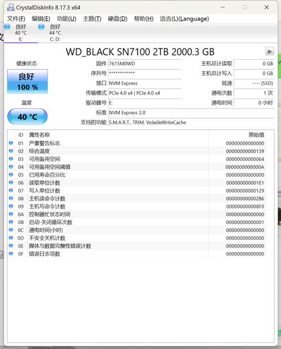Click the firmware field 7615M0WD
The width and height of the screenshot is (281, 349).
coord(144,64)
